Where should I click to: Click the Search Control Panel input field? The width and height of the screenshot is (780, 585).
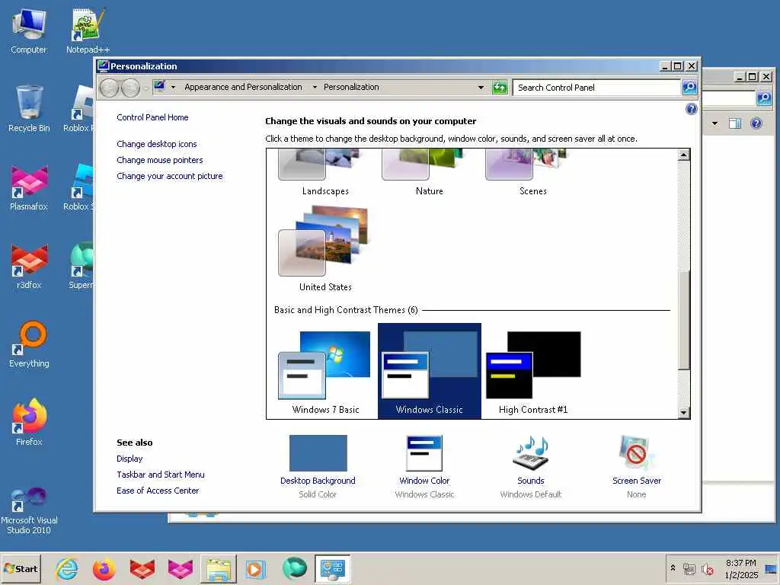pos(596,88)
